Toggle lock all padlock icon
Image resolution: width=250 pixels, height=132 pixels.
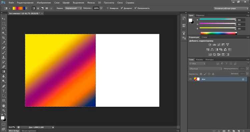[x=213, y=74]
